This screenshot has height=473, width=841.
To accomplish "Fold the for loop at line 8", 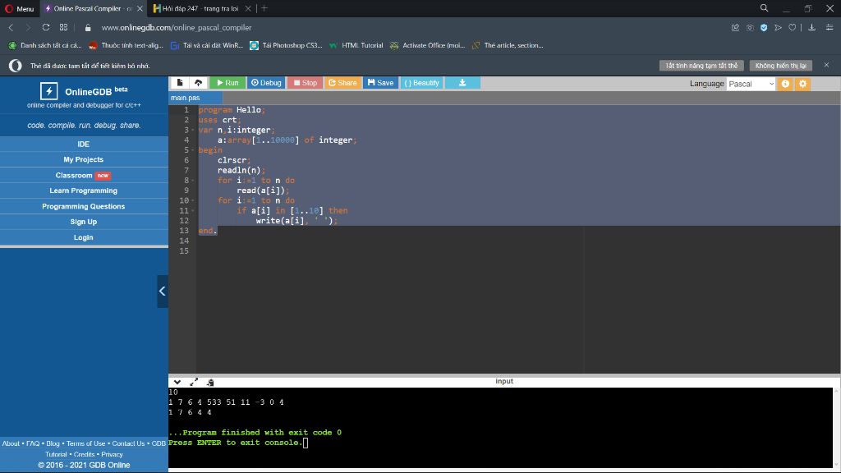I will [x=192, y=180].
